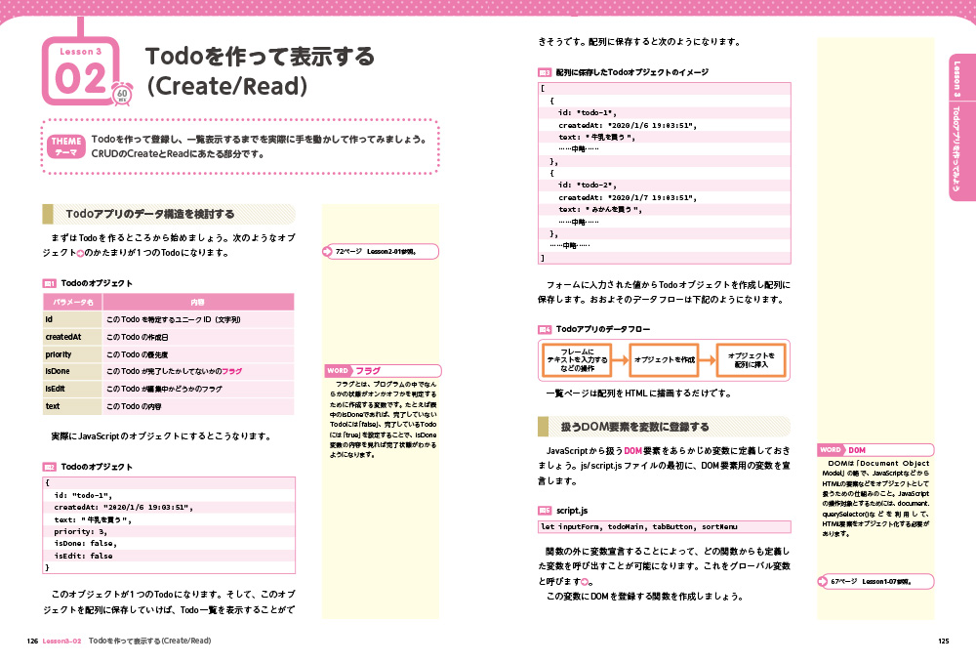This screenshot has height=663, width=976.
Task: Click page number 125 in footer
Action: pos(944,641)
